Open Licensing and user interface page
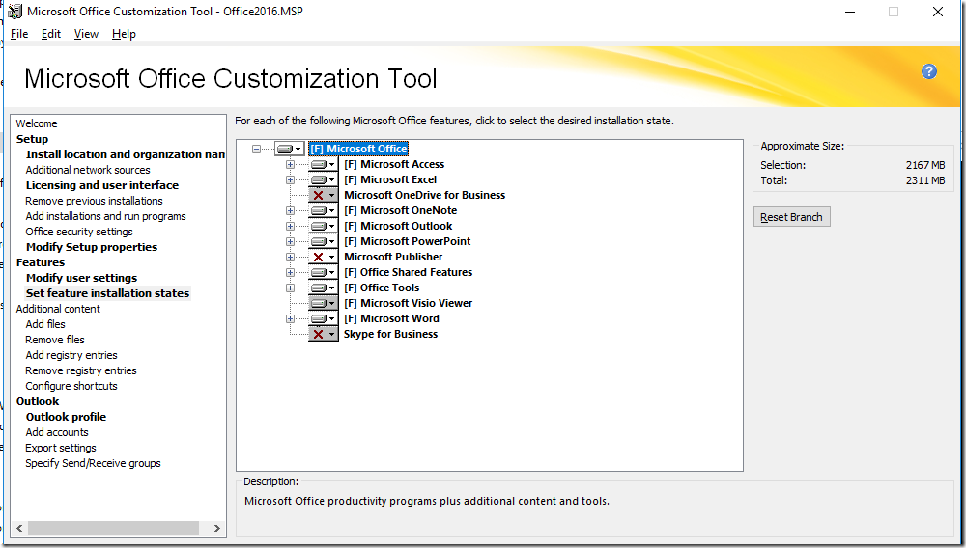Screen dimensions: 966x548 point(102,185)
